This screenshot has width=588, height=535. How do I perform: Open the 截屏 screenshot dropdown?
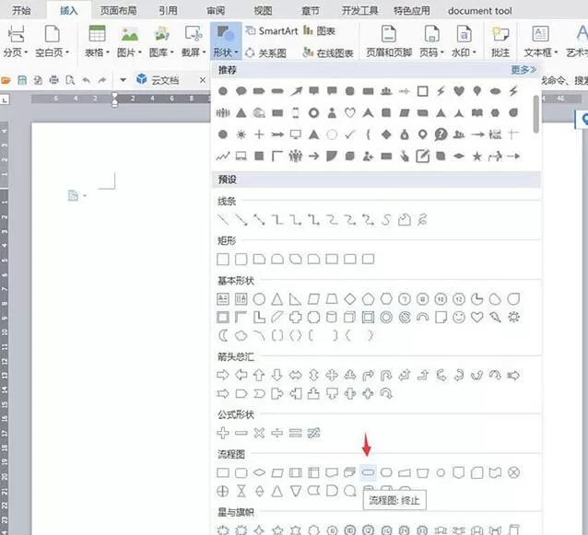tap(194, 41)
